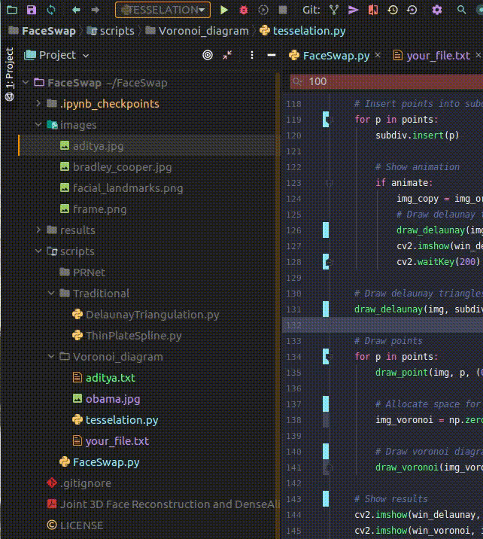Open settings with the purple gear icon
This screenshot has height=539, width=483.
(x=436, y=10)
